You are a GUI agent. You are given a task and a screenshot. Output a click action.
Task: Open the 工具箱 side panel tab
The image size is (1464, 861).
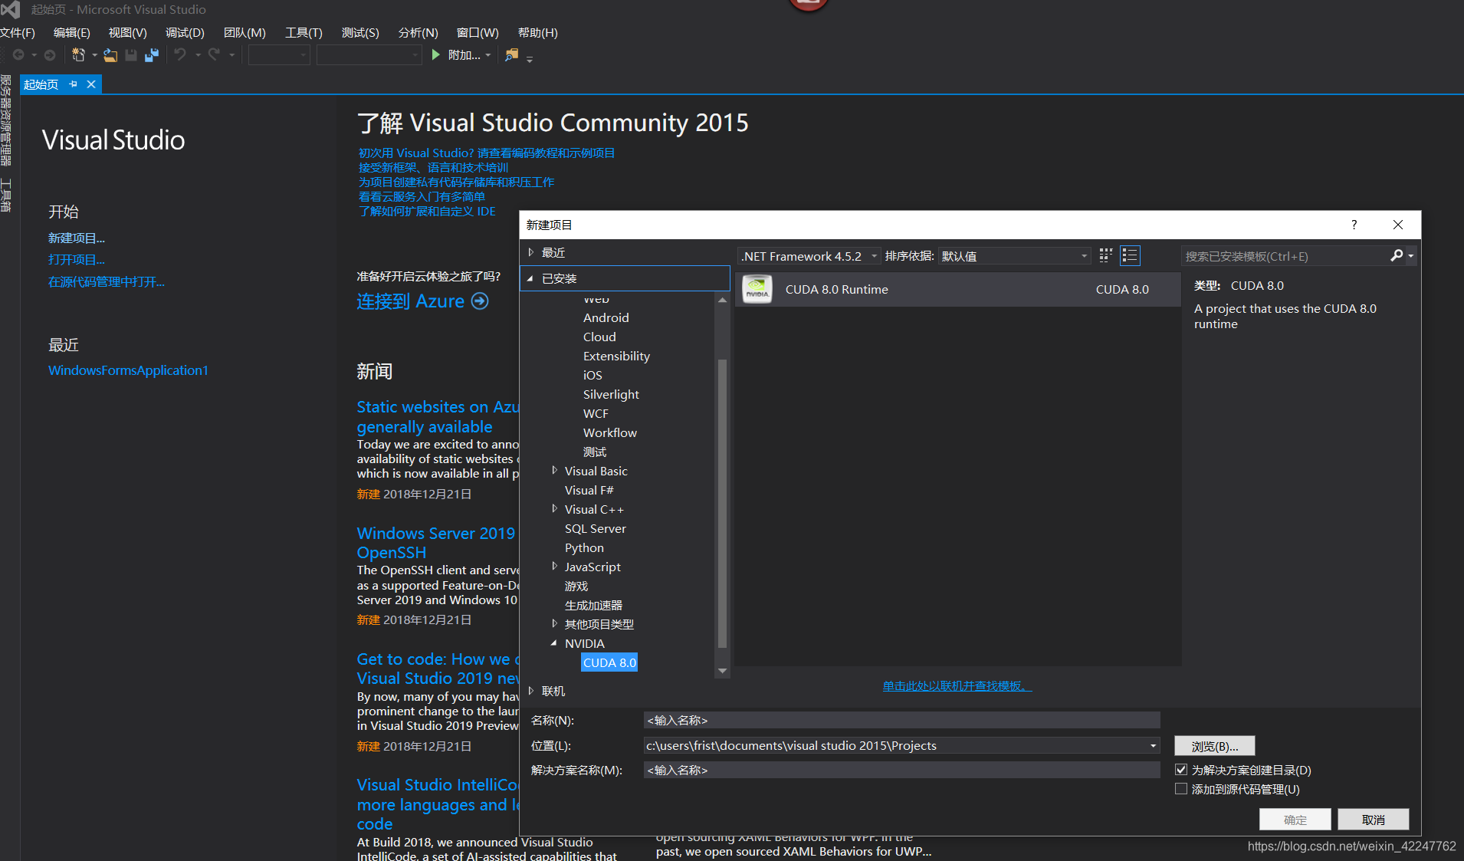(6, 195)
